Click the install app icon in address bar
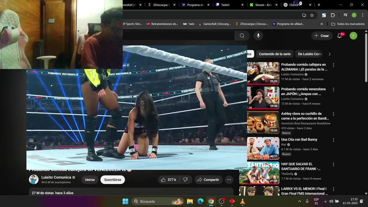 (x=304, y=15)
